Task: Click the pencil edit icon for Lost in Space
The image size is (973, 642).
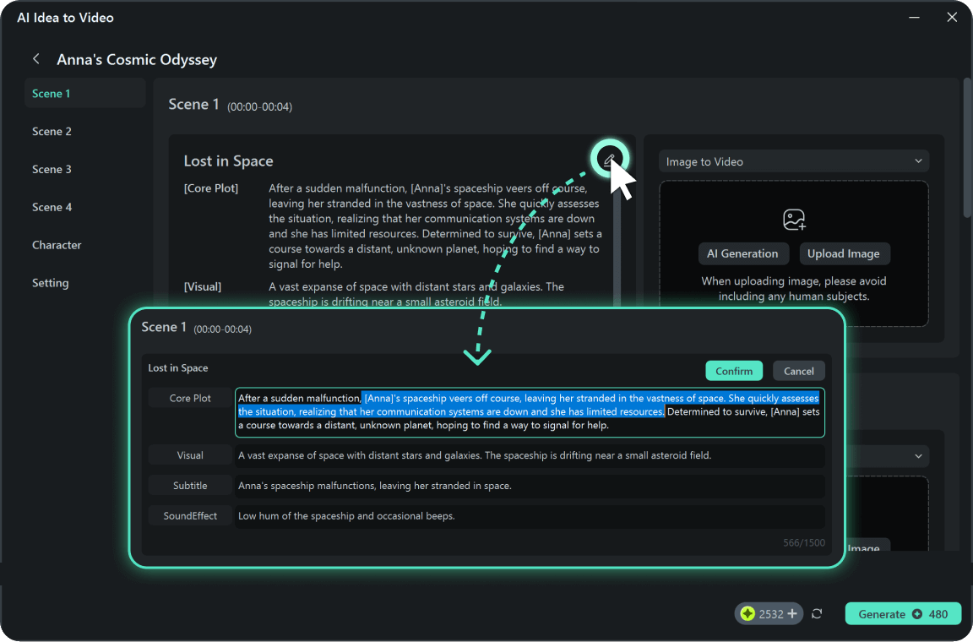Action: tap(608, 159)
